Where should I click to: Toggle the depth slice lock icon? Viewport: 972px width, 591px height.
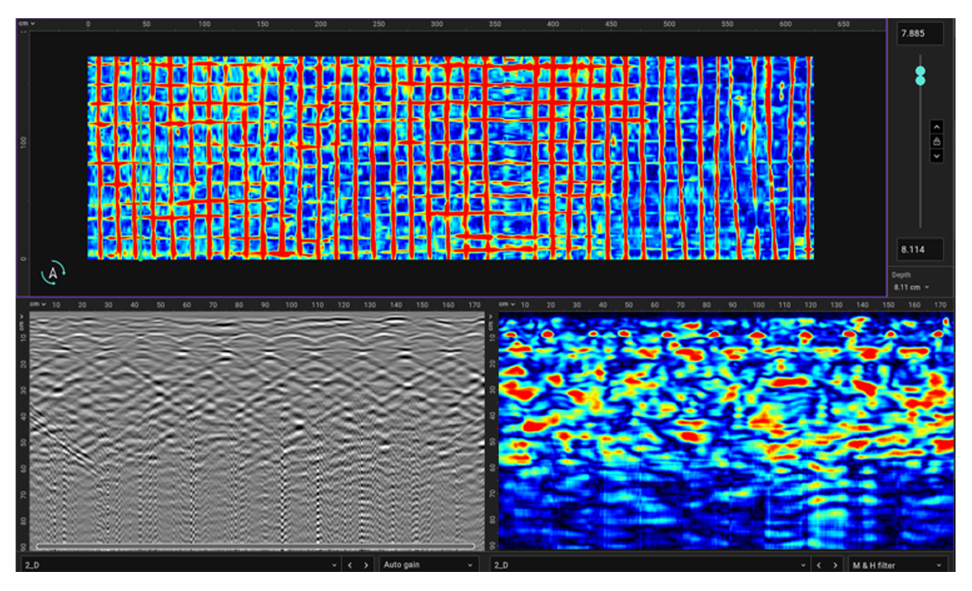936,141
